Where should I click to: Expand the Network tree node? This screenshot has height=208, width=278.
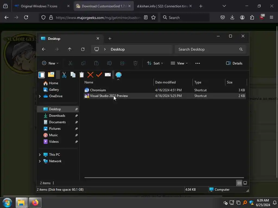pyautogui.click(x=40, y=161)
